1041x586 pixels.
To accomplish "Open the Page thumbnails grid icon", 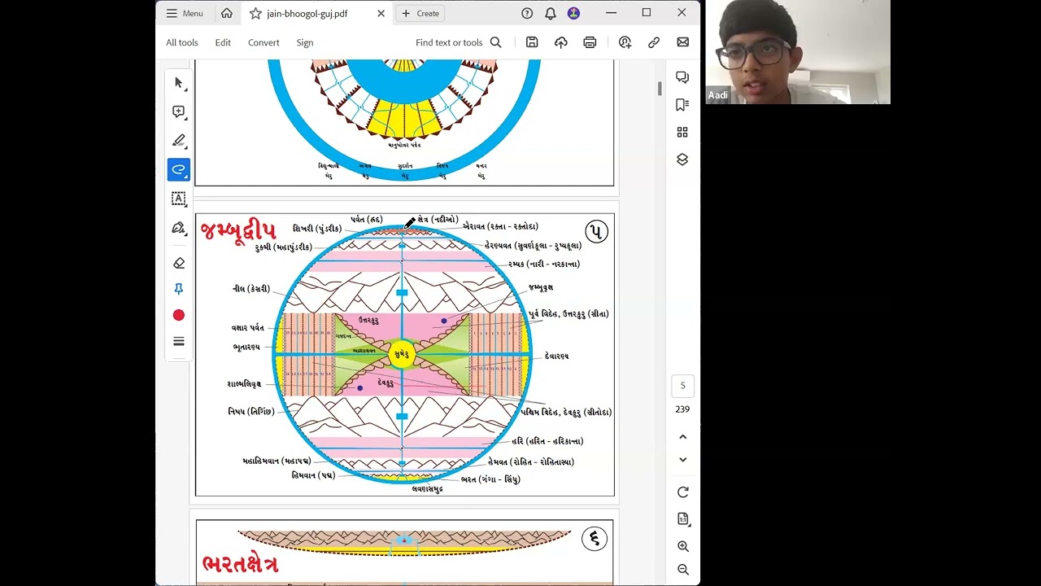I will pyautogui.click(x=682, y=132).
